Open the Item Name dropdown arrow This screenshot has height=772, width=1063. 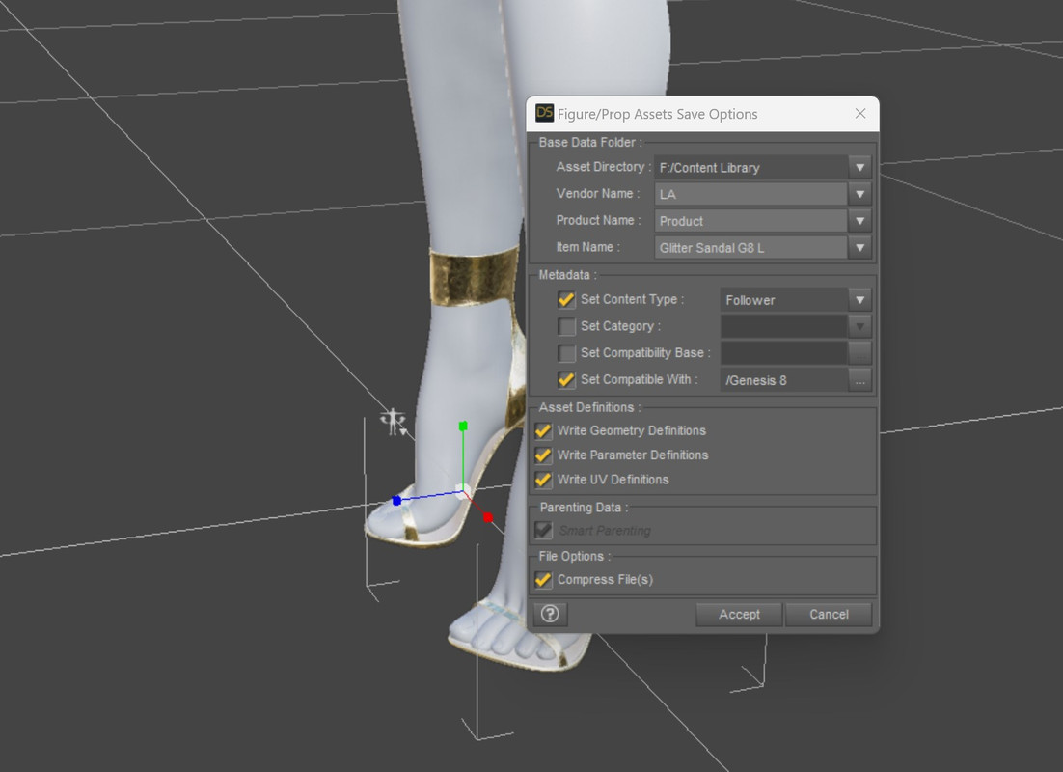[859, 248]
